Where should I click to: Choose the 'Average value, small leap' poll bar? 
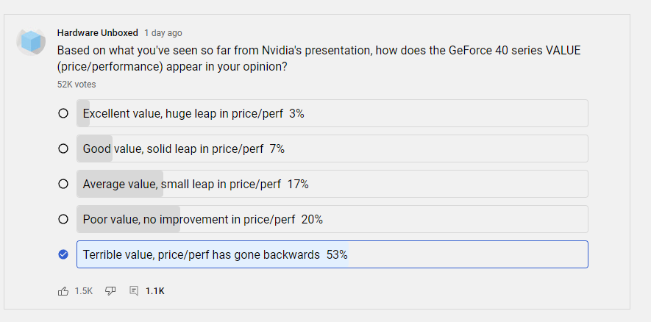click(x=332, y=184)
